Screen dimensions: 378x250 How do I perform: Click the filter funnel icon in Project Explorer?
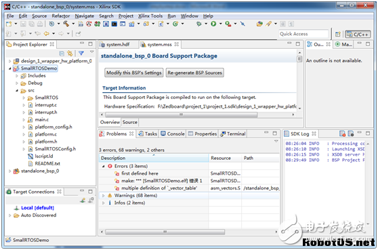point(81,53)
